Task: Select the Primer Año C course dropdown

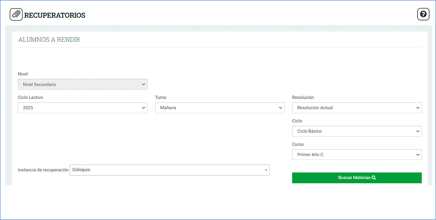Action: point(357,155)
